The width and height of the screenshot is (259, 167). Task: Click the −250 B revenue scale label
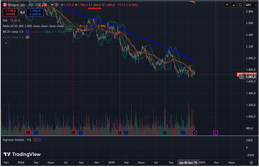(250, 155)
